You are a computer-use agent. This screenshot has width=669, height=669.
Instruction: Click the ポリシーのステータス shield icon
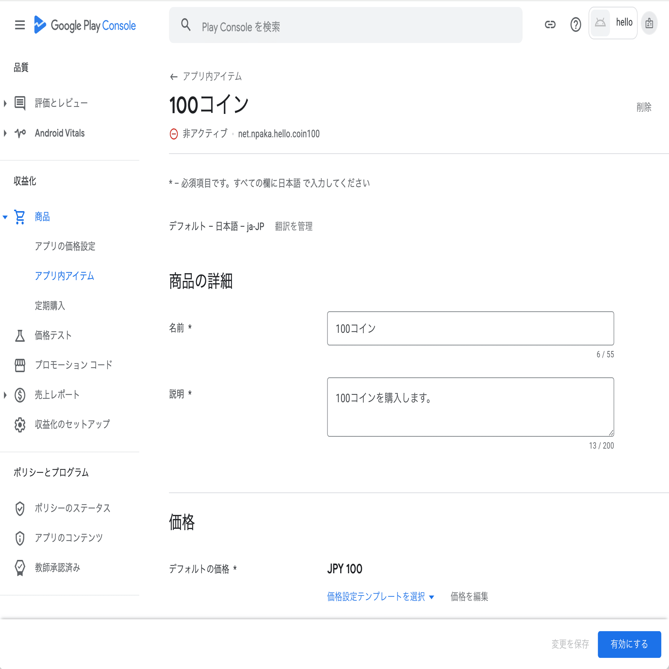tap(19, 508)
